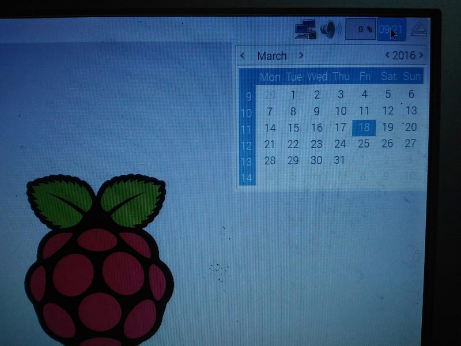This screenshot has height=346, width=461.
Task: Select date 9 in Wednesday column
Action: 316,111
